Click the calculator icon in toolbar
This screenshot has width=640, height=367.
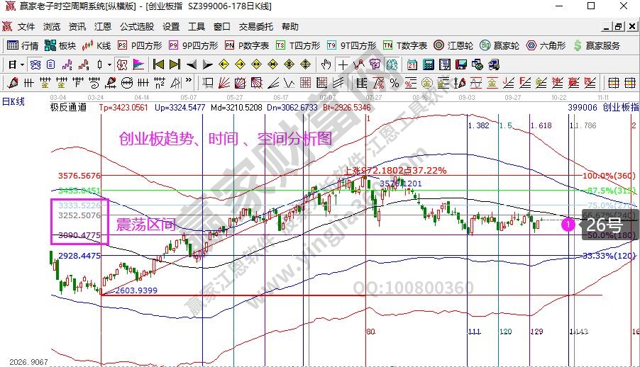(x=428, y=64)
